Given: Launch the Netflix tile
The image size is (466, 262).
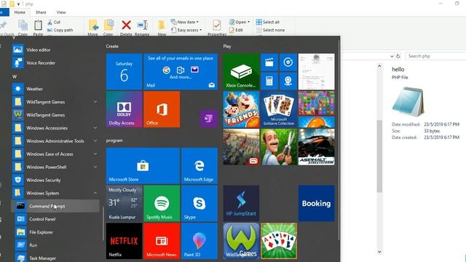Looking at the screenshot, I should point(125,241).
